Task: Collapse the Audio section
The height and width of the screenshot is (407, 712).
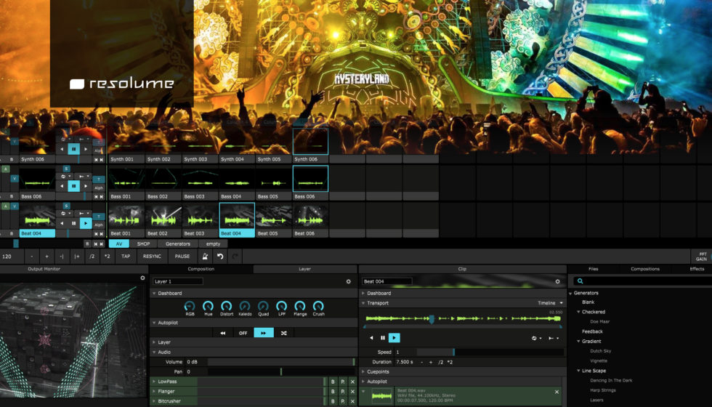Action: tap(154, 352)
